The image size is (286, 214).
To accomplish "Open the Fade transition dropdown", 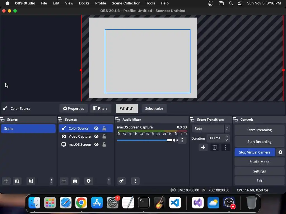I will [211, 129].
